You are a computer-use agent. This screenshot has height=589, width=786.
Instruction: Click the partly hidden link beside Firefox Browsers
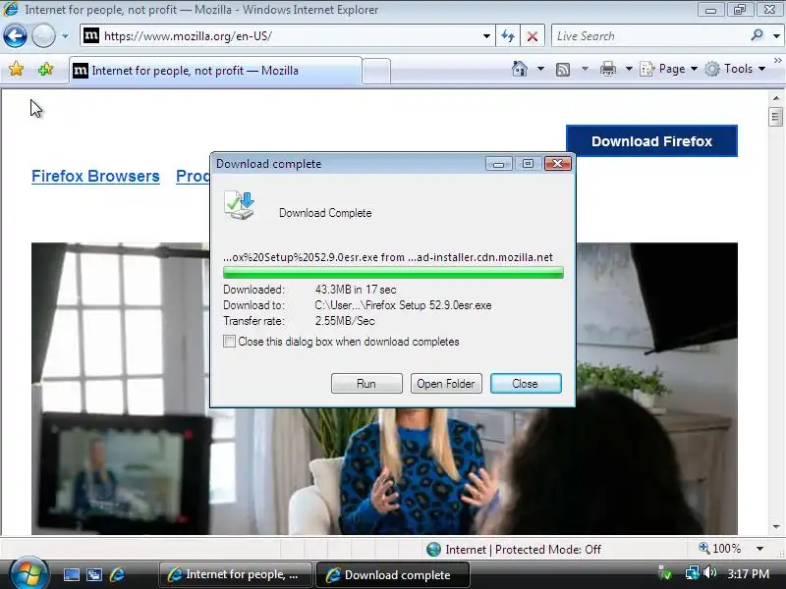point(193,177)
